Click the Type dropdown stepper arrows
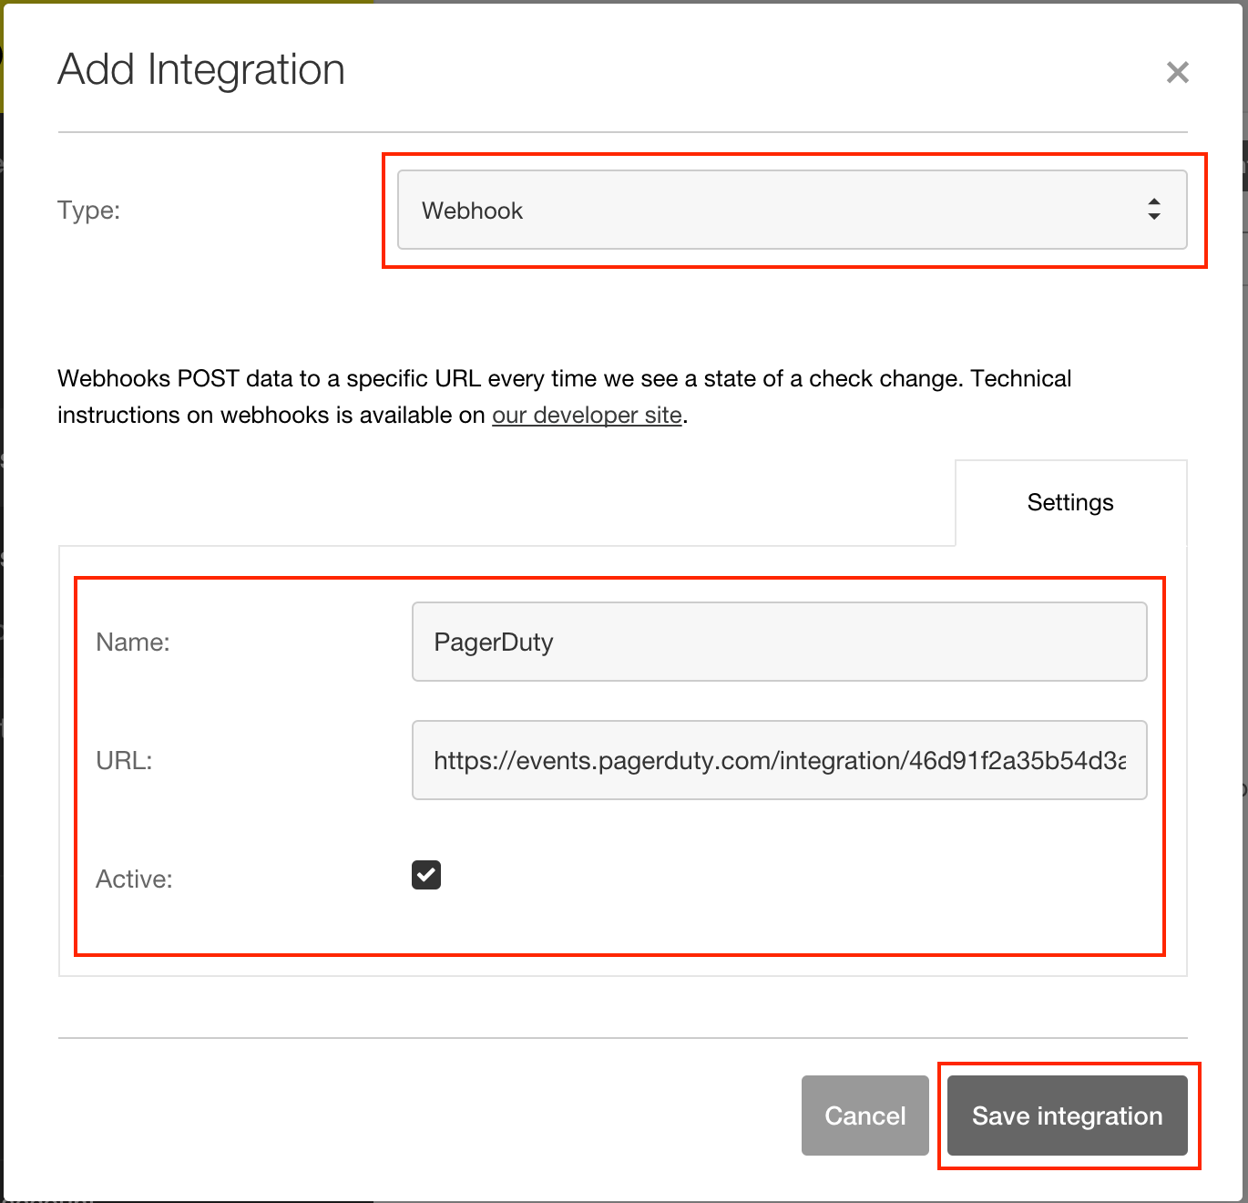 click(x=1153, y=210)
